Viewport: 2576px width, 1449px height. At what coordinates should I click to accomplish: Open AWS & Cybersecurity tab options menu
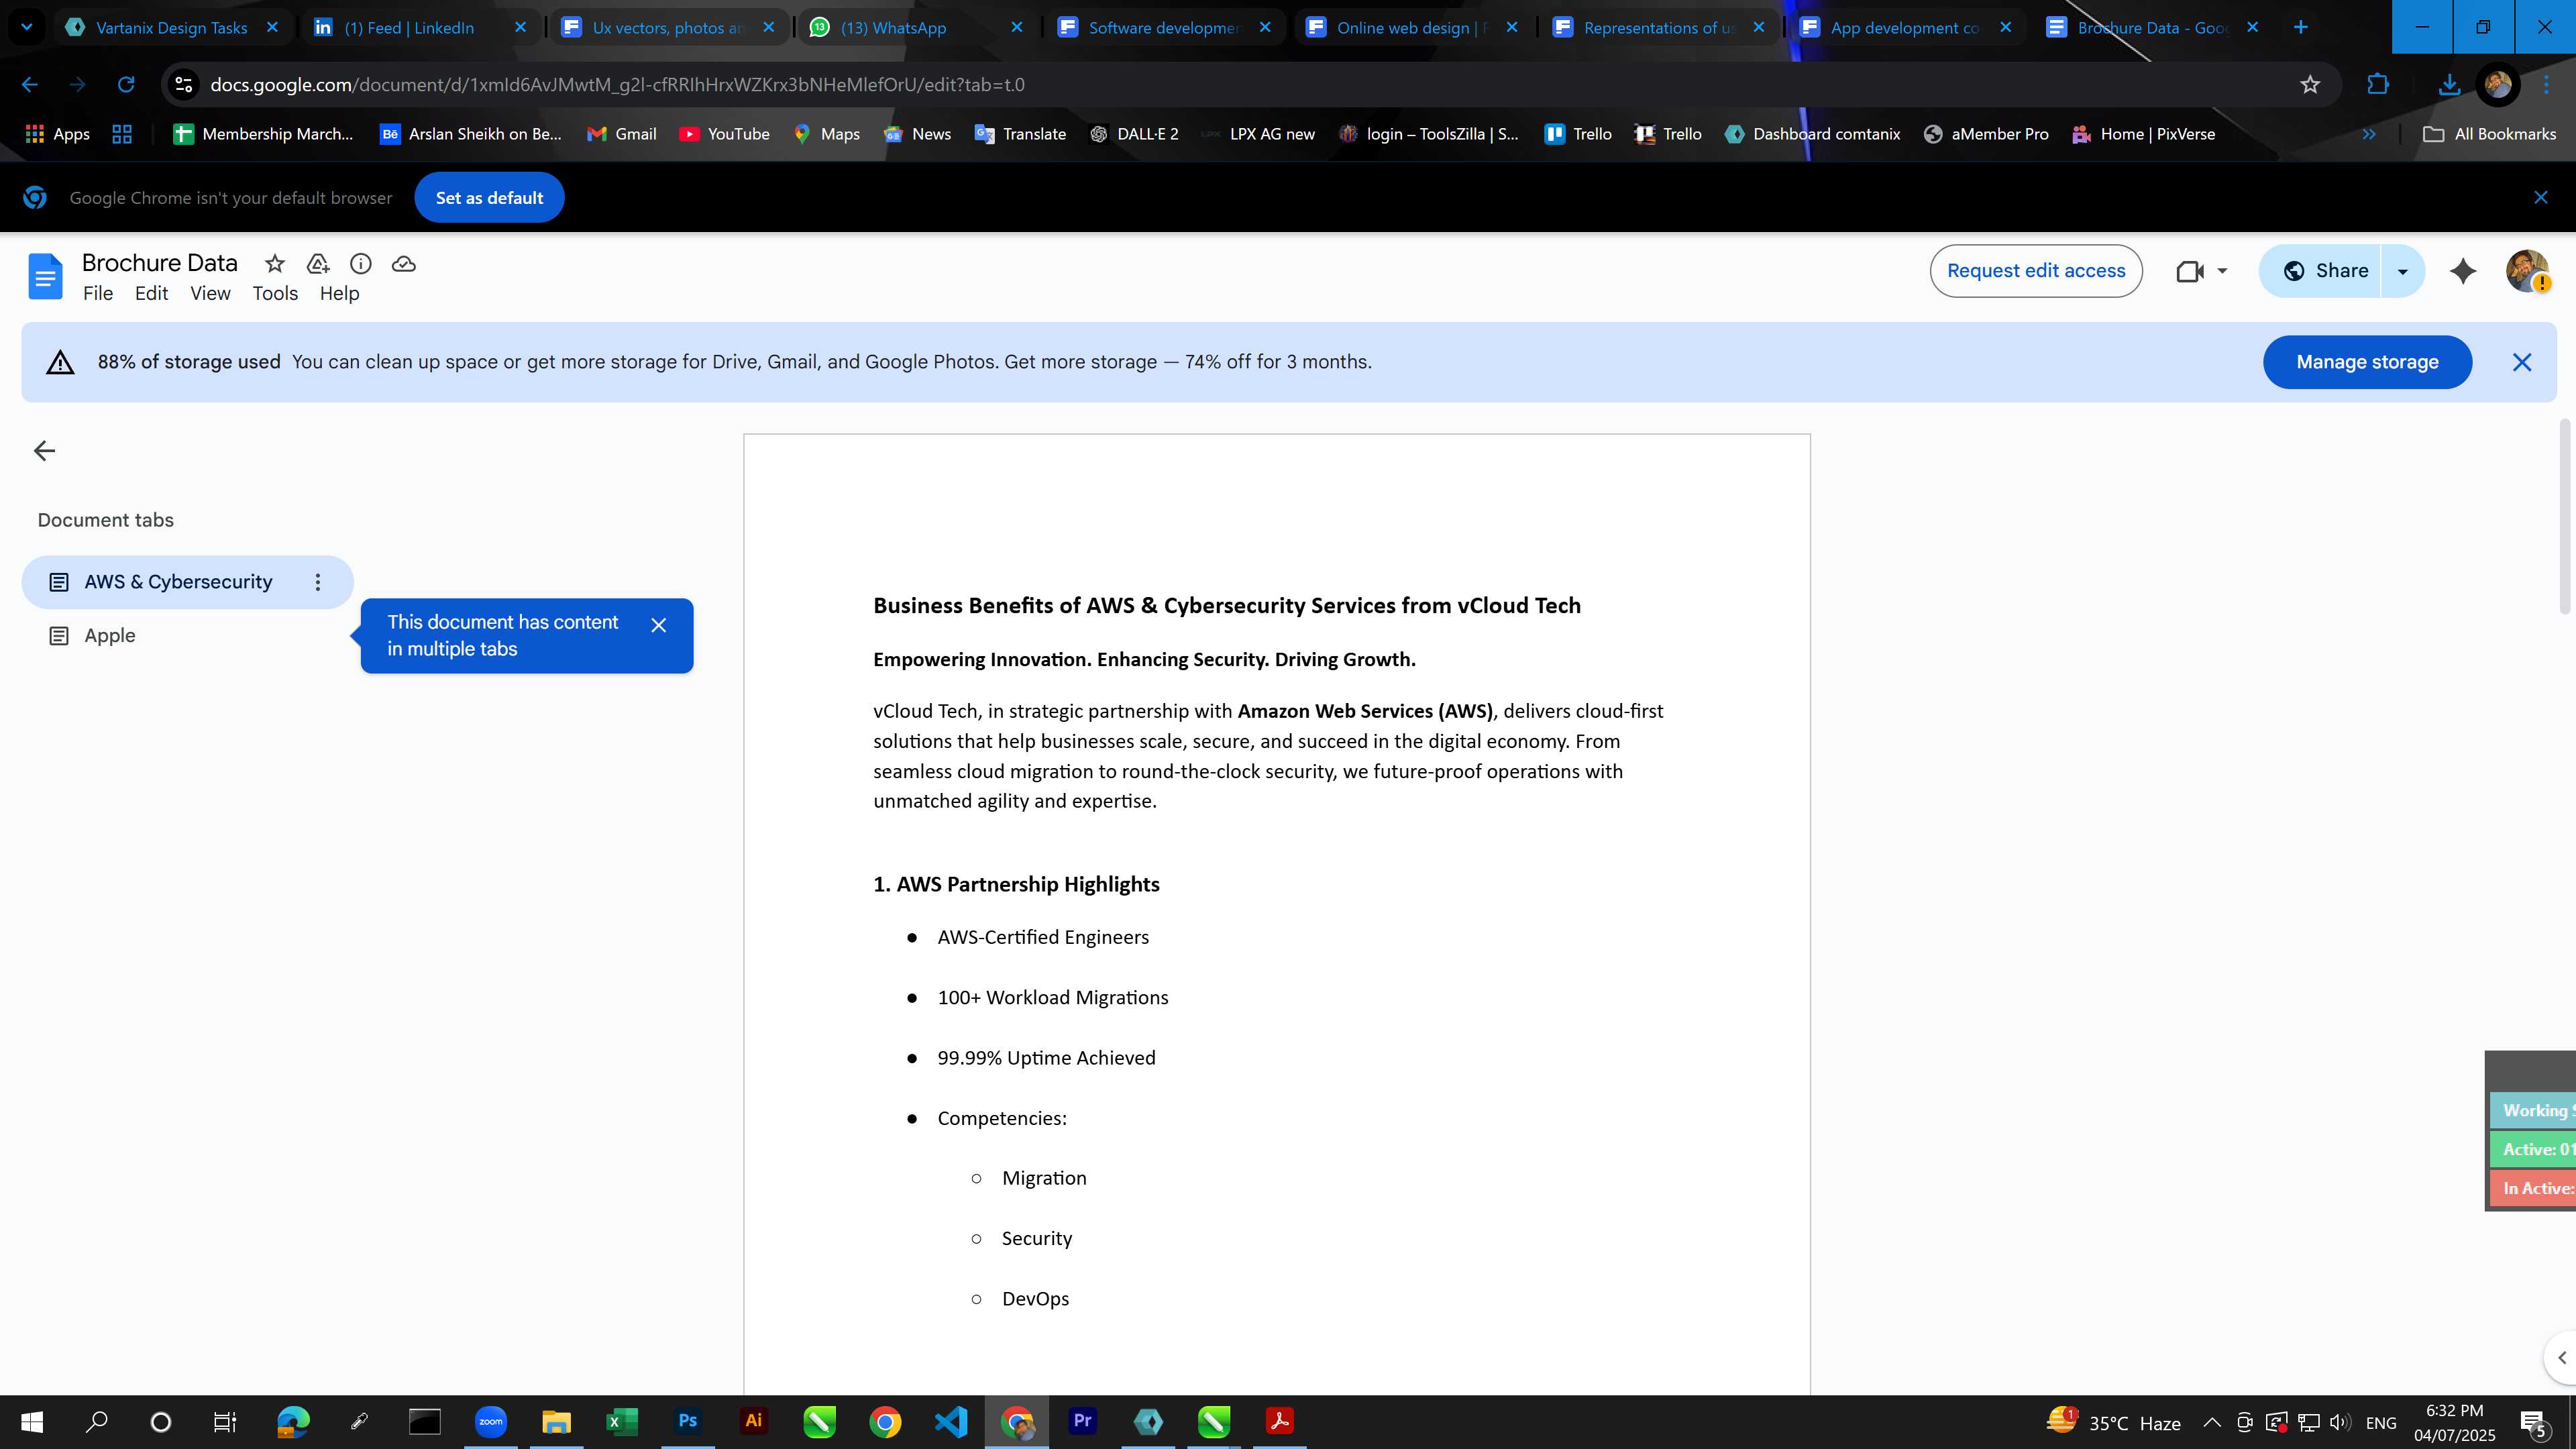317,582
